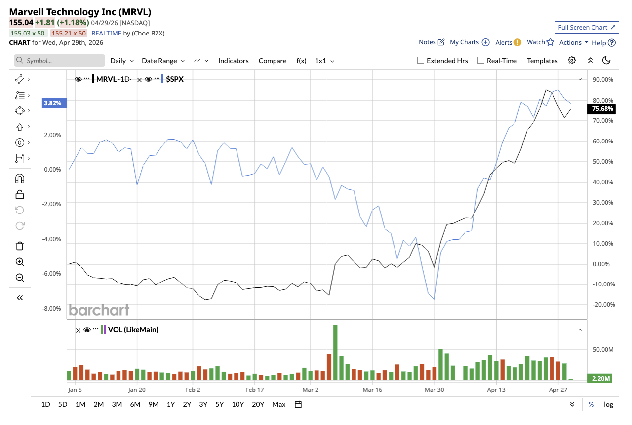
Task: Open the Daily interval dropdown
Action: tap(122, 61)
